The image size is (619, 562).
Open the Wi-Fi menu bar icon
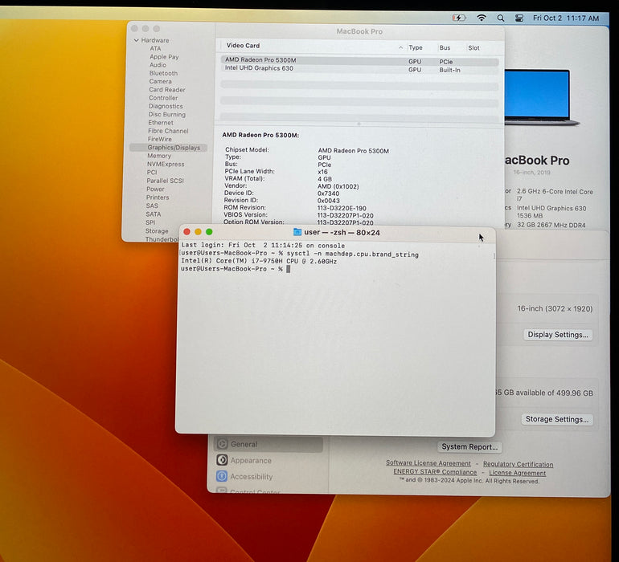point(482,18)
